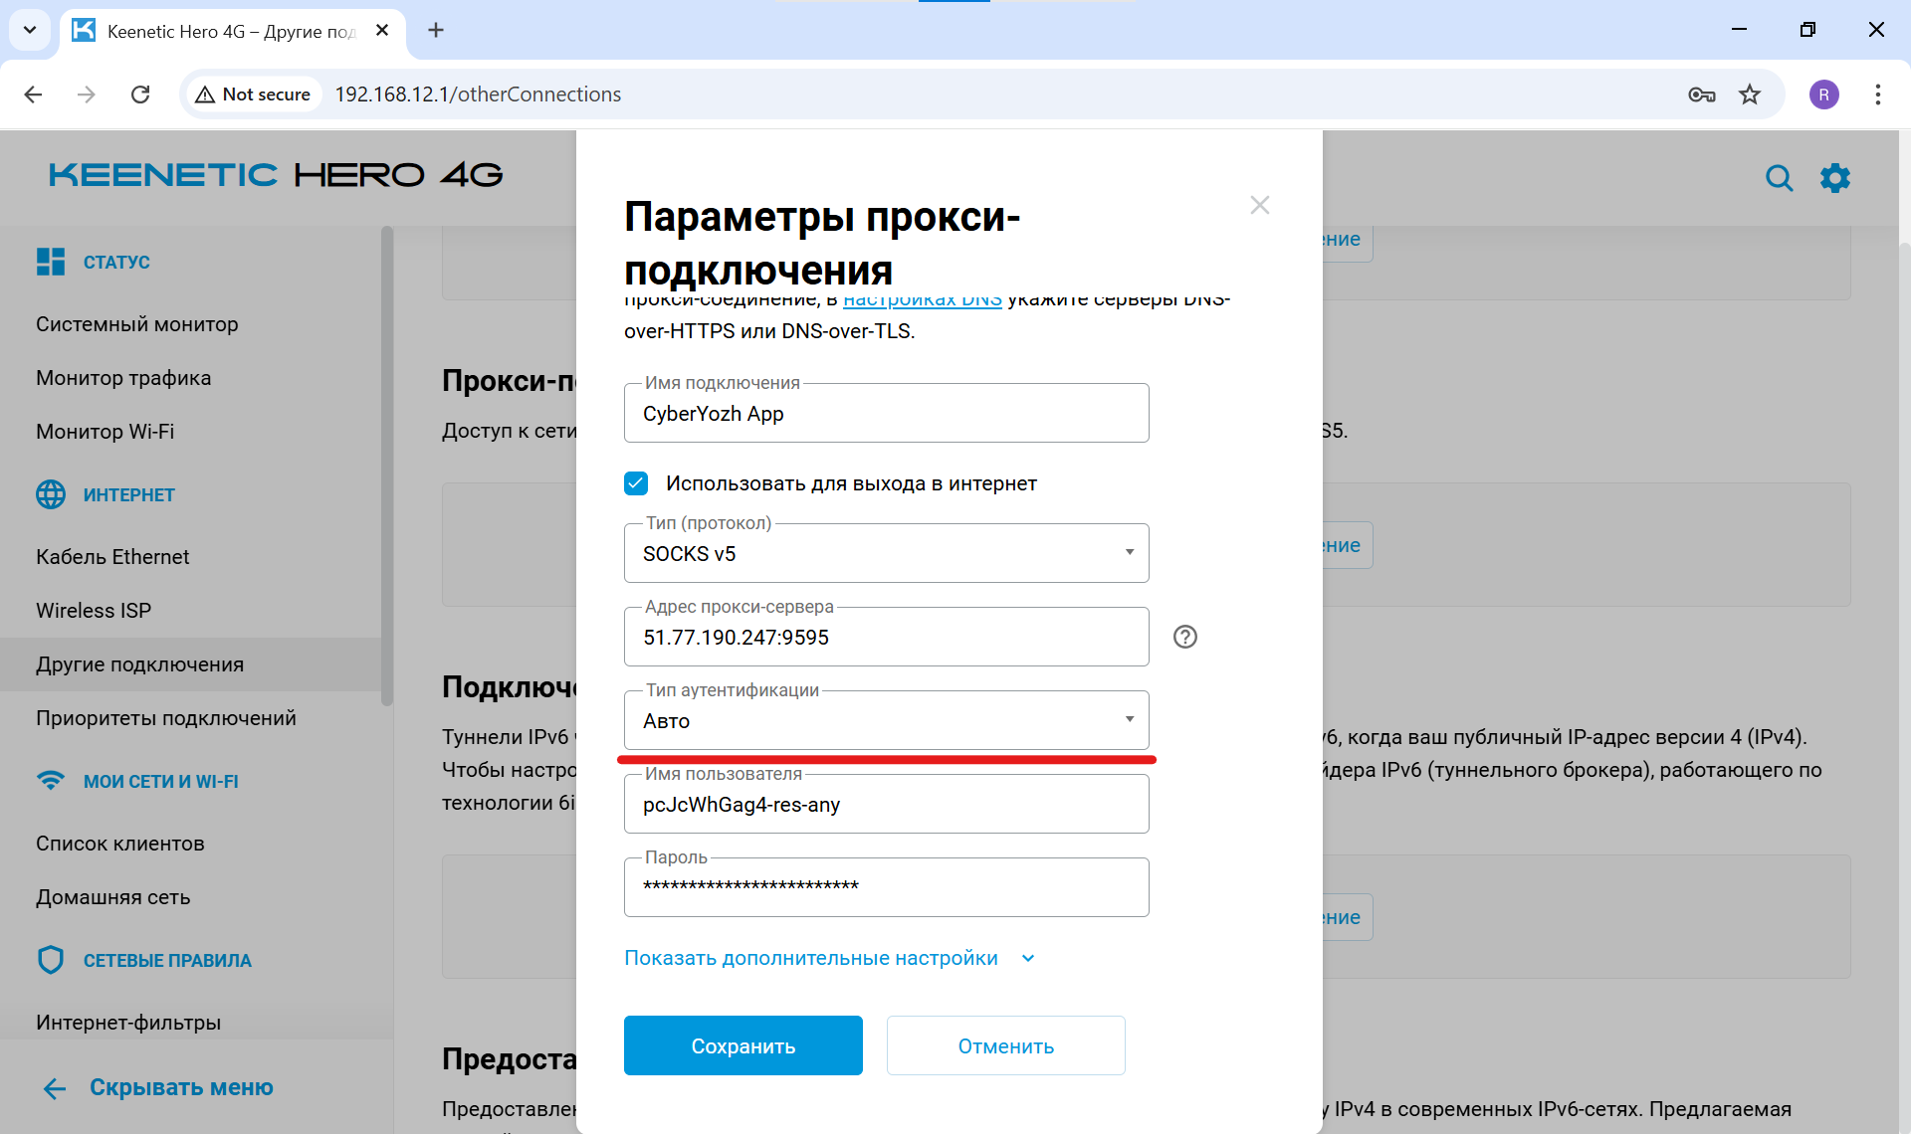Click the ИНТЕРНЕТ globe icon

(51, 493)
